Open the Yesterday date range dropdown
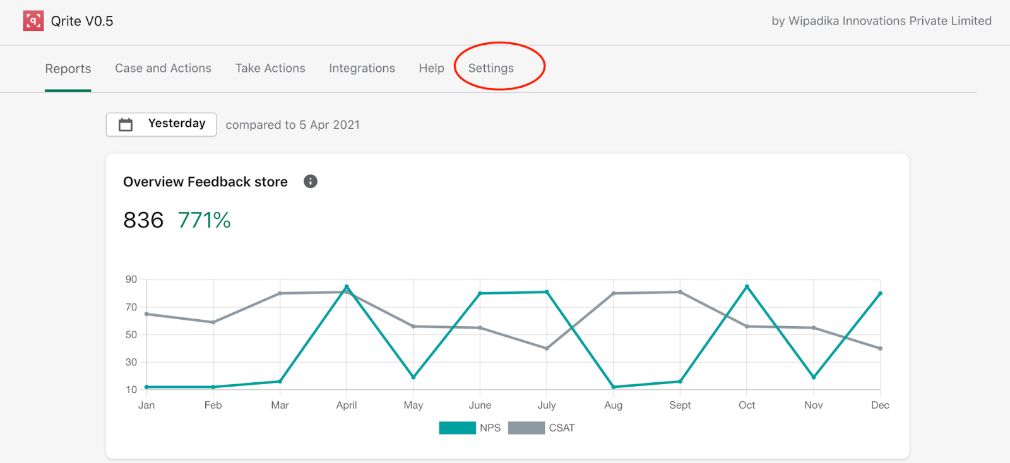The image size is (1010, 463). (x=161, y=124)
